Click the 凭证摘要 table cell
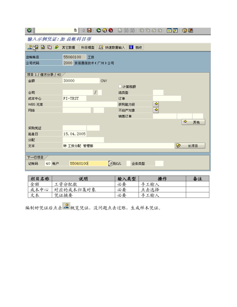Image resolution: width=237 pixels, height=307 pixels. 84,195
